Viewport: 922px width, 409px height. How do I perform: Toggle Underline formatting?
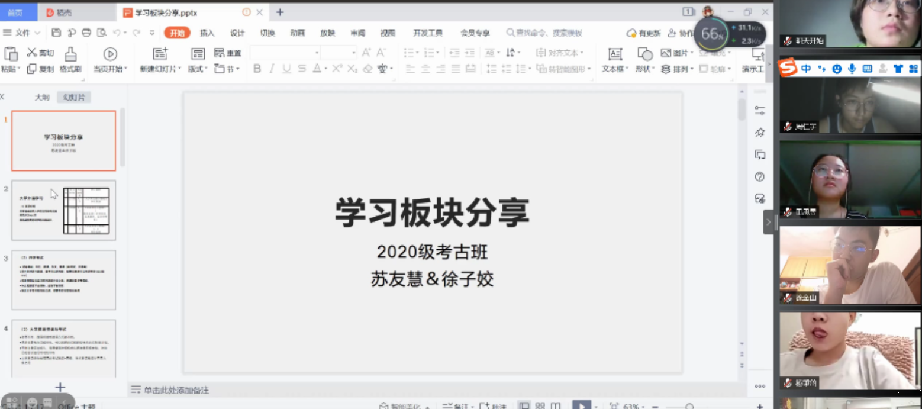[286, 69]
